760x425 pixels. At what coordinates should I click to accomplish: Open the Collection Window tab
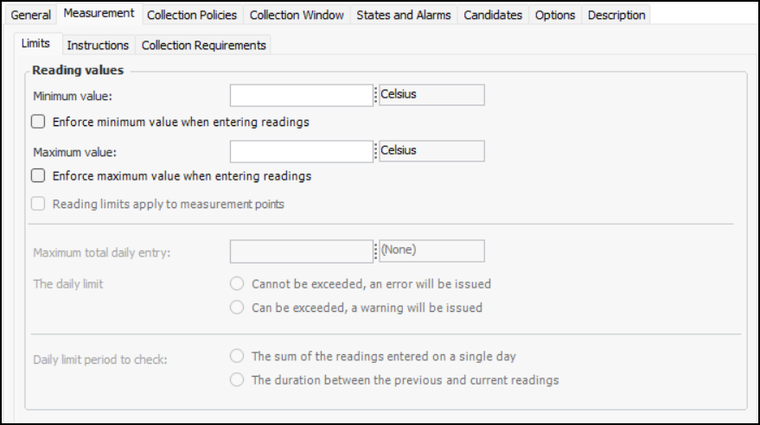297,15
